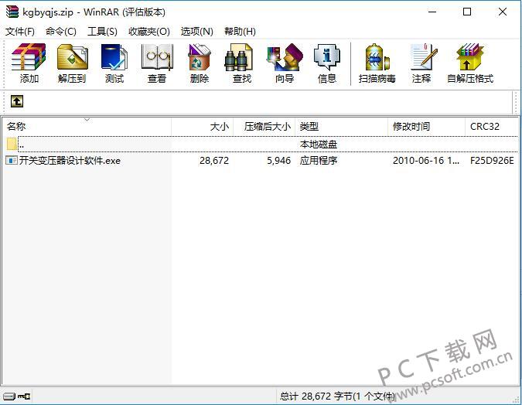Click the 2010-06-16 modified date cell

[426, 161]
